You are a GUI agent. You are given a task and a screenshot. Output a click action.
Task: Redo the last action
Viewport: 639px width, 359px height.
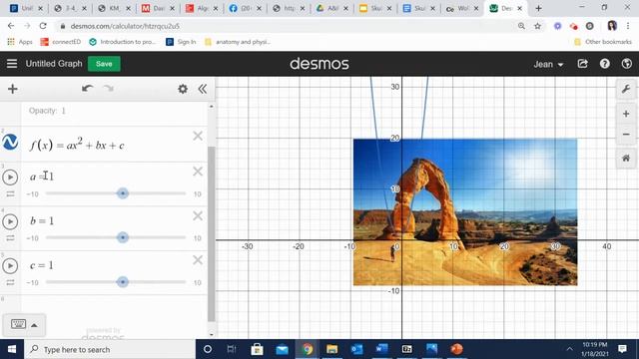click(109, 89)
